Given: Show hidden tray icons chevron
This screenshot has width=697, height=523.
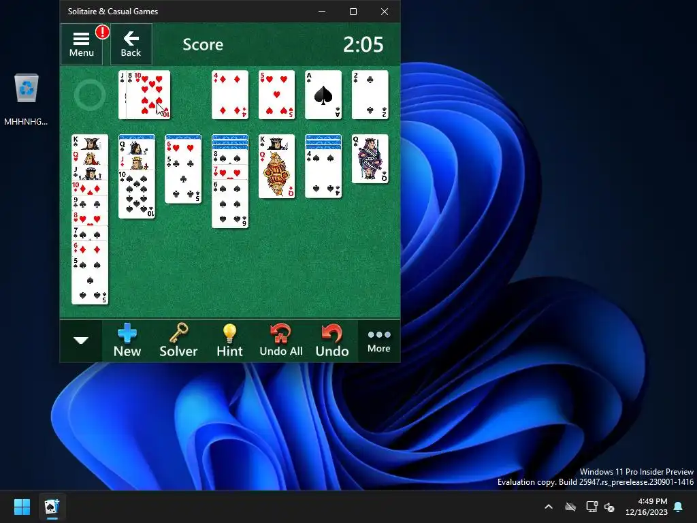Looking at the screenshot, I should (x=549, y=507).
